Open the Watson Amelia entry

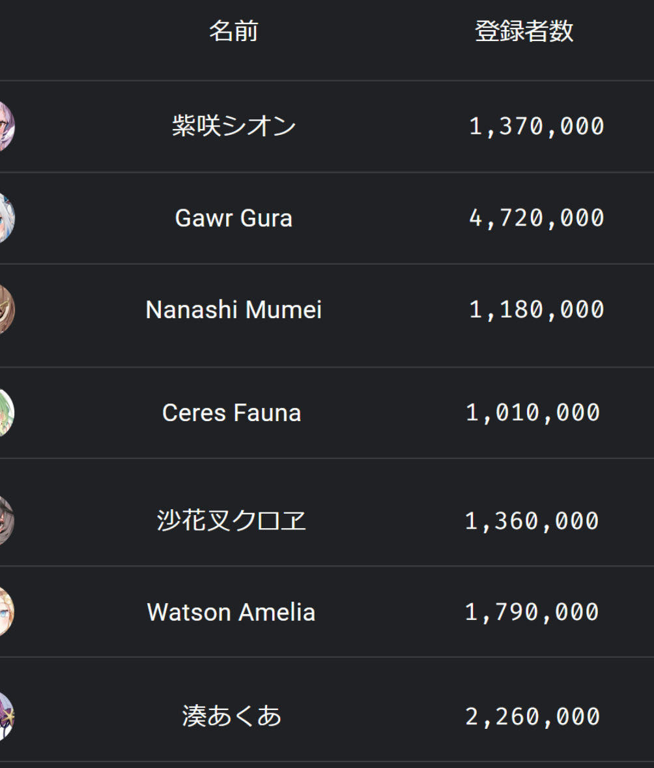coord(231,612)
